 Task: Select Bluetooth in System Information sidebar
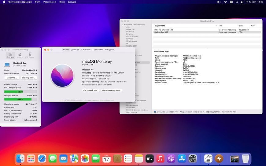130,32
